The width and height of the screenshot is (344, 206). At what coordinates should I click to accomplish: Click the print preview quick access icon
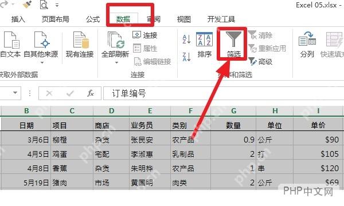(44, 5)
